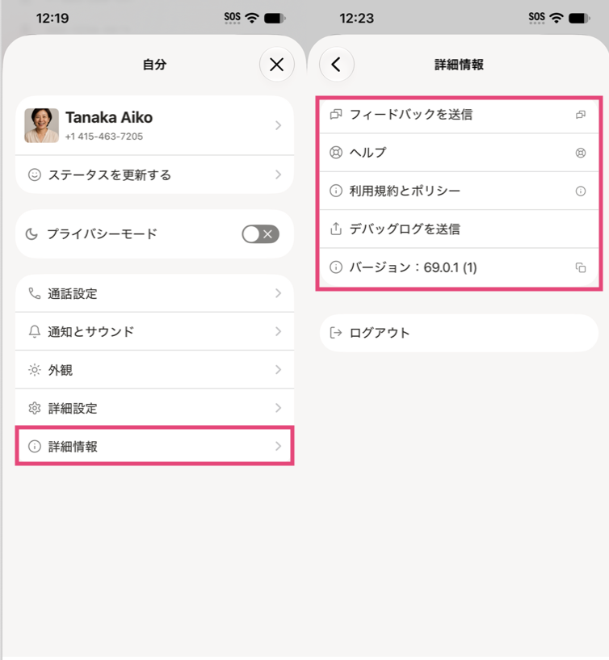Tap the gear icon for 詳細設定
The height and width of the screenshot is (660, 609).
35,408
